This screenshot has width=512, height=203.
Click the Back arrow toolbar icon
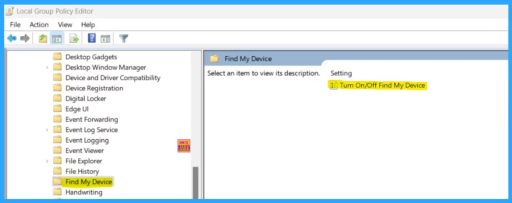(12, 39)
